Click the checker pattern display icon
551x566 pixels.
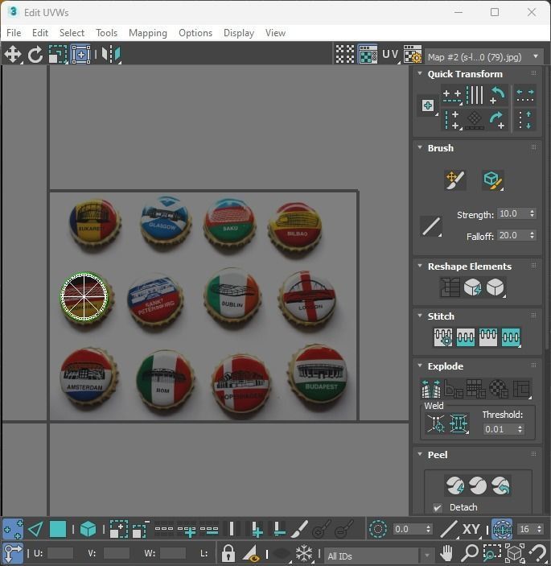[345, 54]
